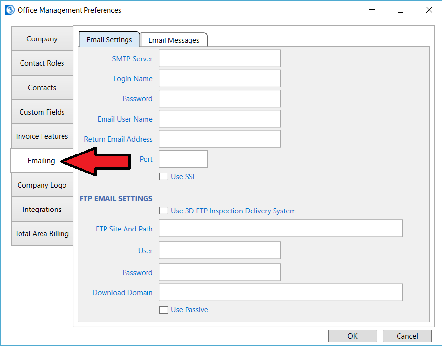Viewport: 442px width, 346px height.
Task: Open the Total Area Billing section
Action: (42, 233)
